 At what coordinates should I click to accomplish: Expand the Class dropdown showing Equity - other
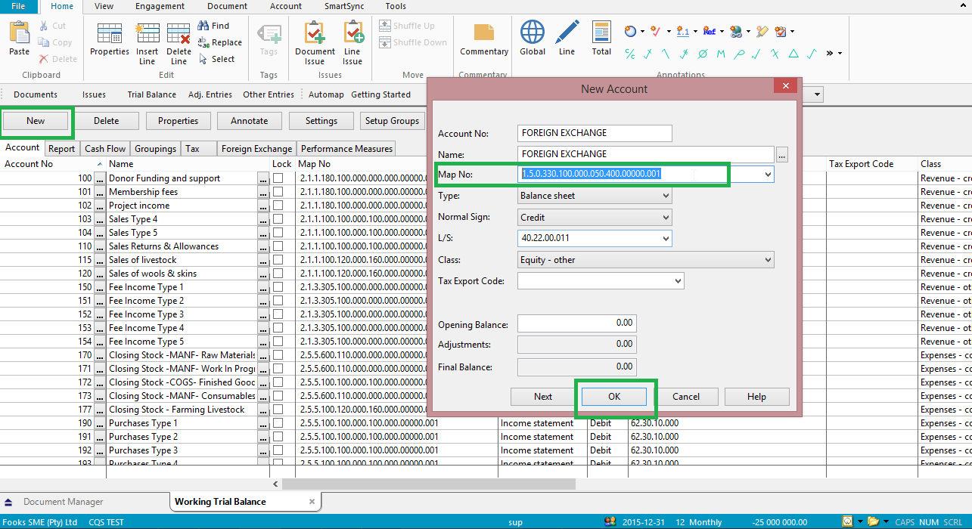[768, 260]
